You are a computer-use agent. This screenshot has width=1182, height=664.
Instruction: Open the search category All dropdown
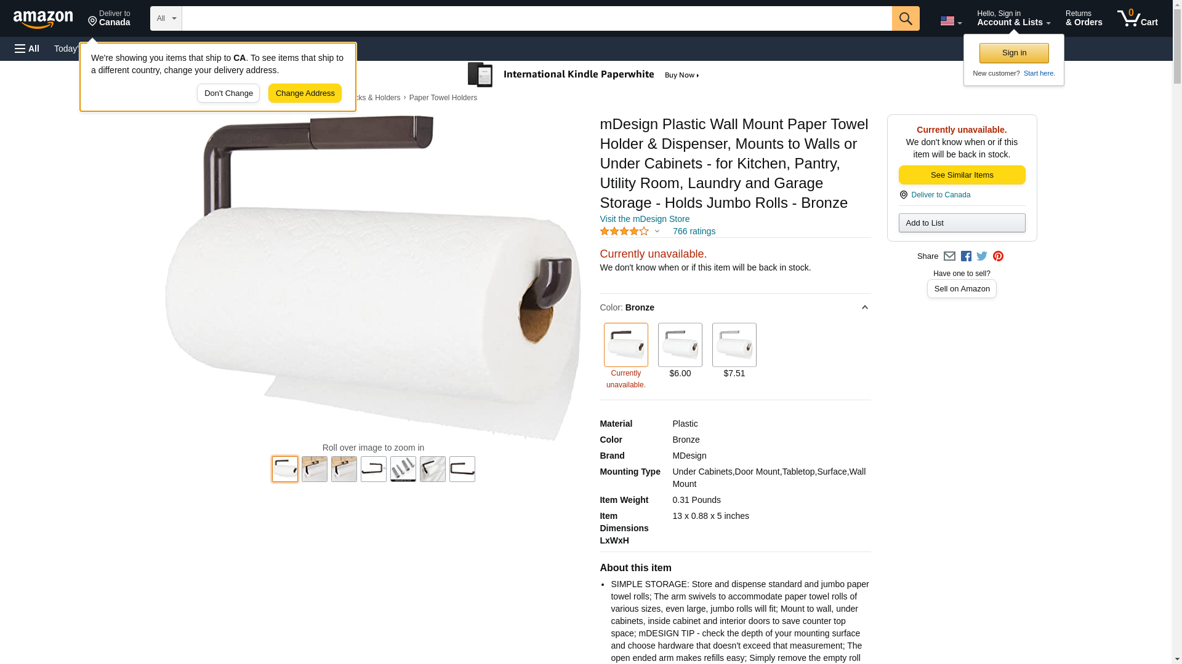coord(166,18)
